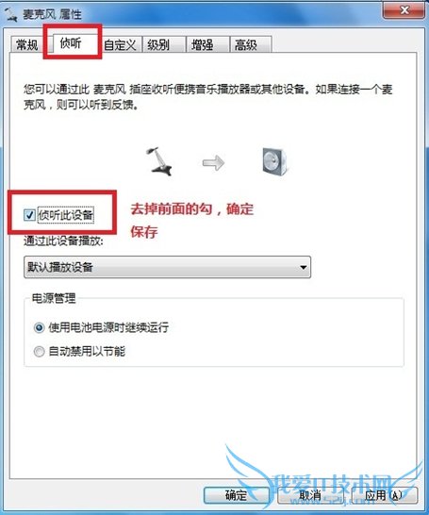Viewport: 429px width, 515px height.
Task: Open the 自定义 tab
Action: (120, 44)
